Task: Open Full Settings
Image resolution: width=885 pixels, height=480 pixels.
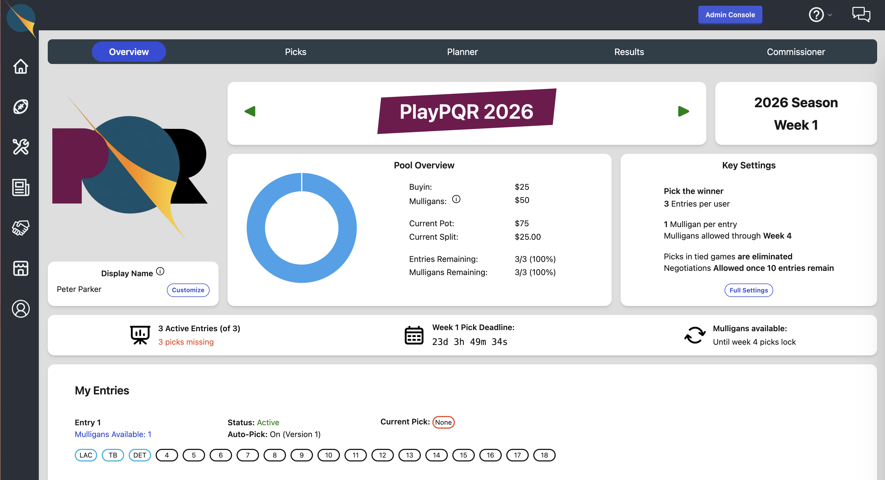Action: click(x=749, y=290)
